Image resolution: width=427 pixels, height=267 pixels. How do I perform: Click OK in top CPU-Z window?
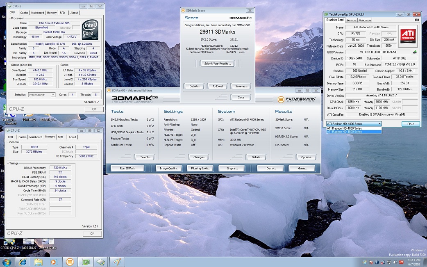click(x=94, y=109)
